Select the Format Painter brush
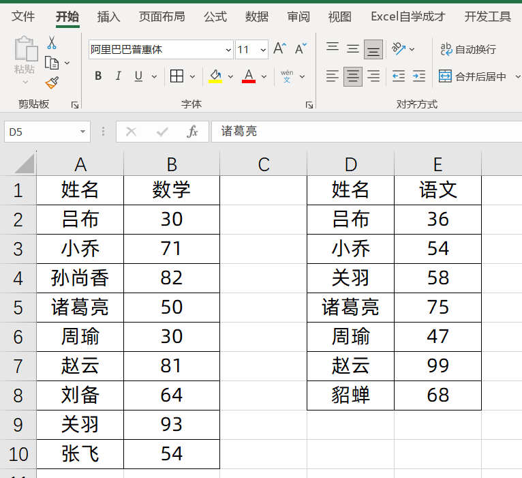522x478 pixels. 52,83
